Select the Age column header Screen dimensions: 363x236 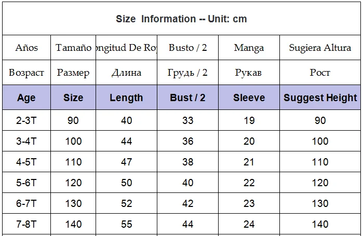tap(26, 98)
